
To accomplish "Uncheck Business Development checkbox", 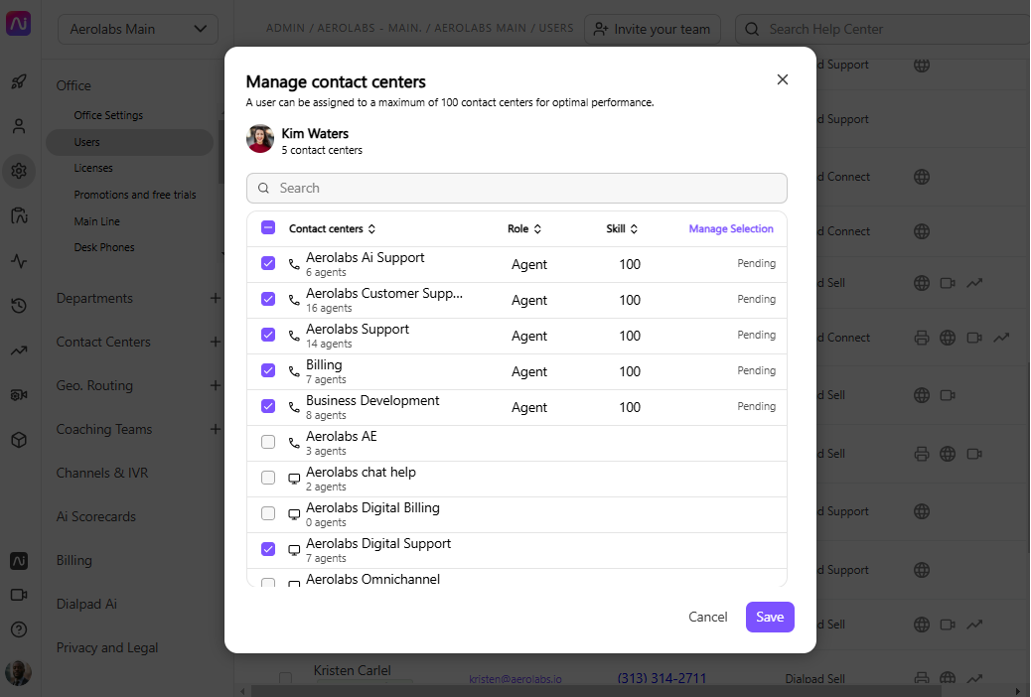I will point(268,406).
